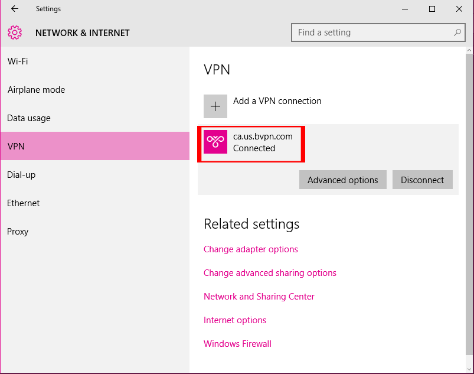
Task: Click the back arrow in title bar
Action: coord(15,9)
